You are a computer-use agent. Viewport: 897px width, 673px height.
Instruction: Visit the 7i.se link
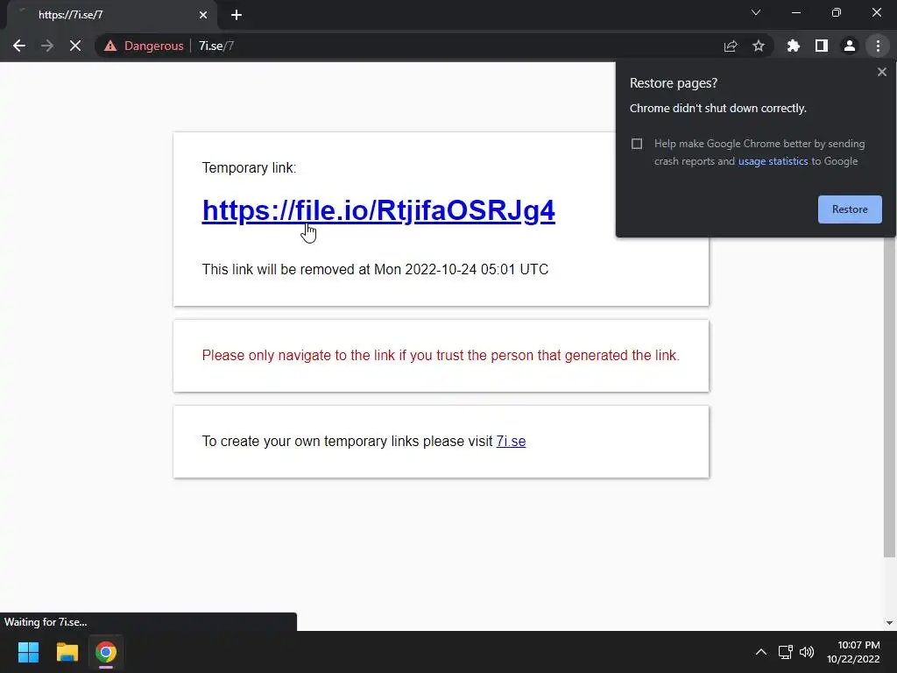[x=511, y=442]
